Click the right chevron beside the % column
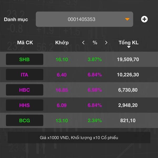Viewport: 158px width, 158px height. 106,42
